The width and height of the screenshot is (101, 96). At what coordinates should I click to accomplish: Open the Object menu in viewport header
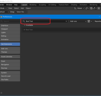[x=28, y=8]
